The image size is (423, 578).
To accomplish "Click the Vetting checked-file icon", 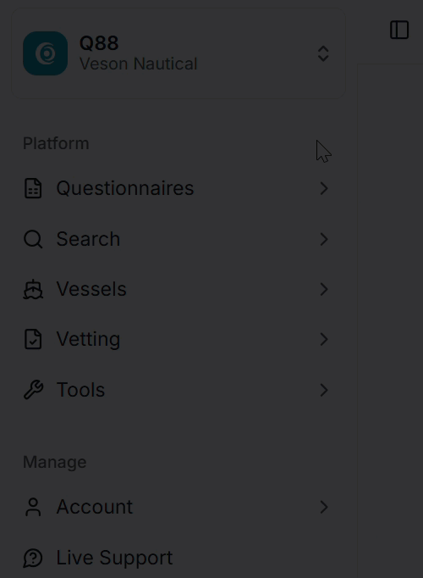I will click(33, 340).
